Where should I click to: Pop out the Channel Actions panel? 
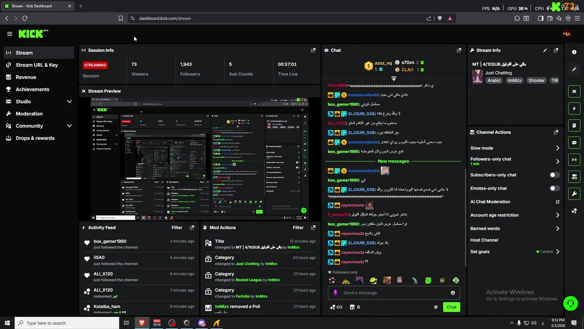[x=556, y=132]
